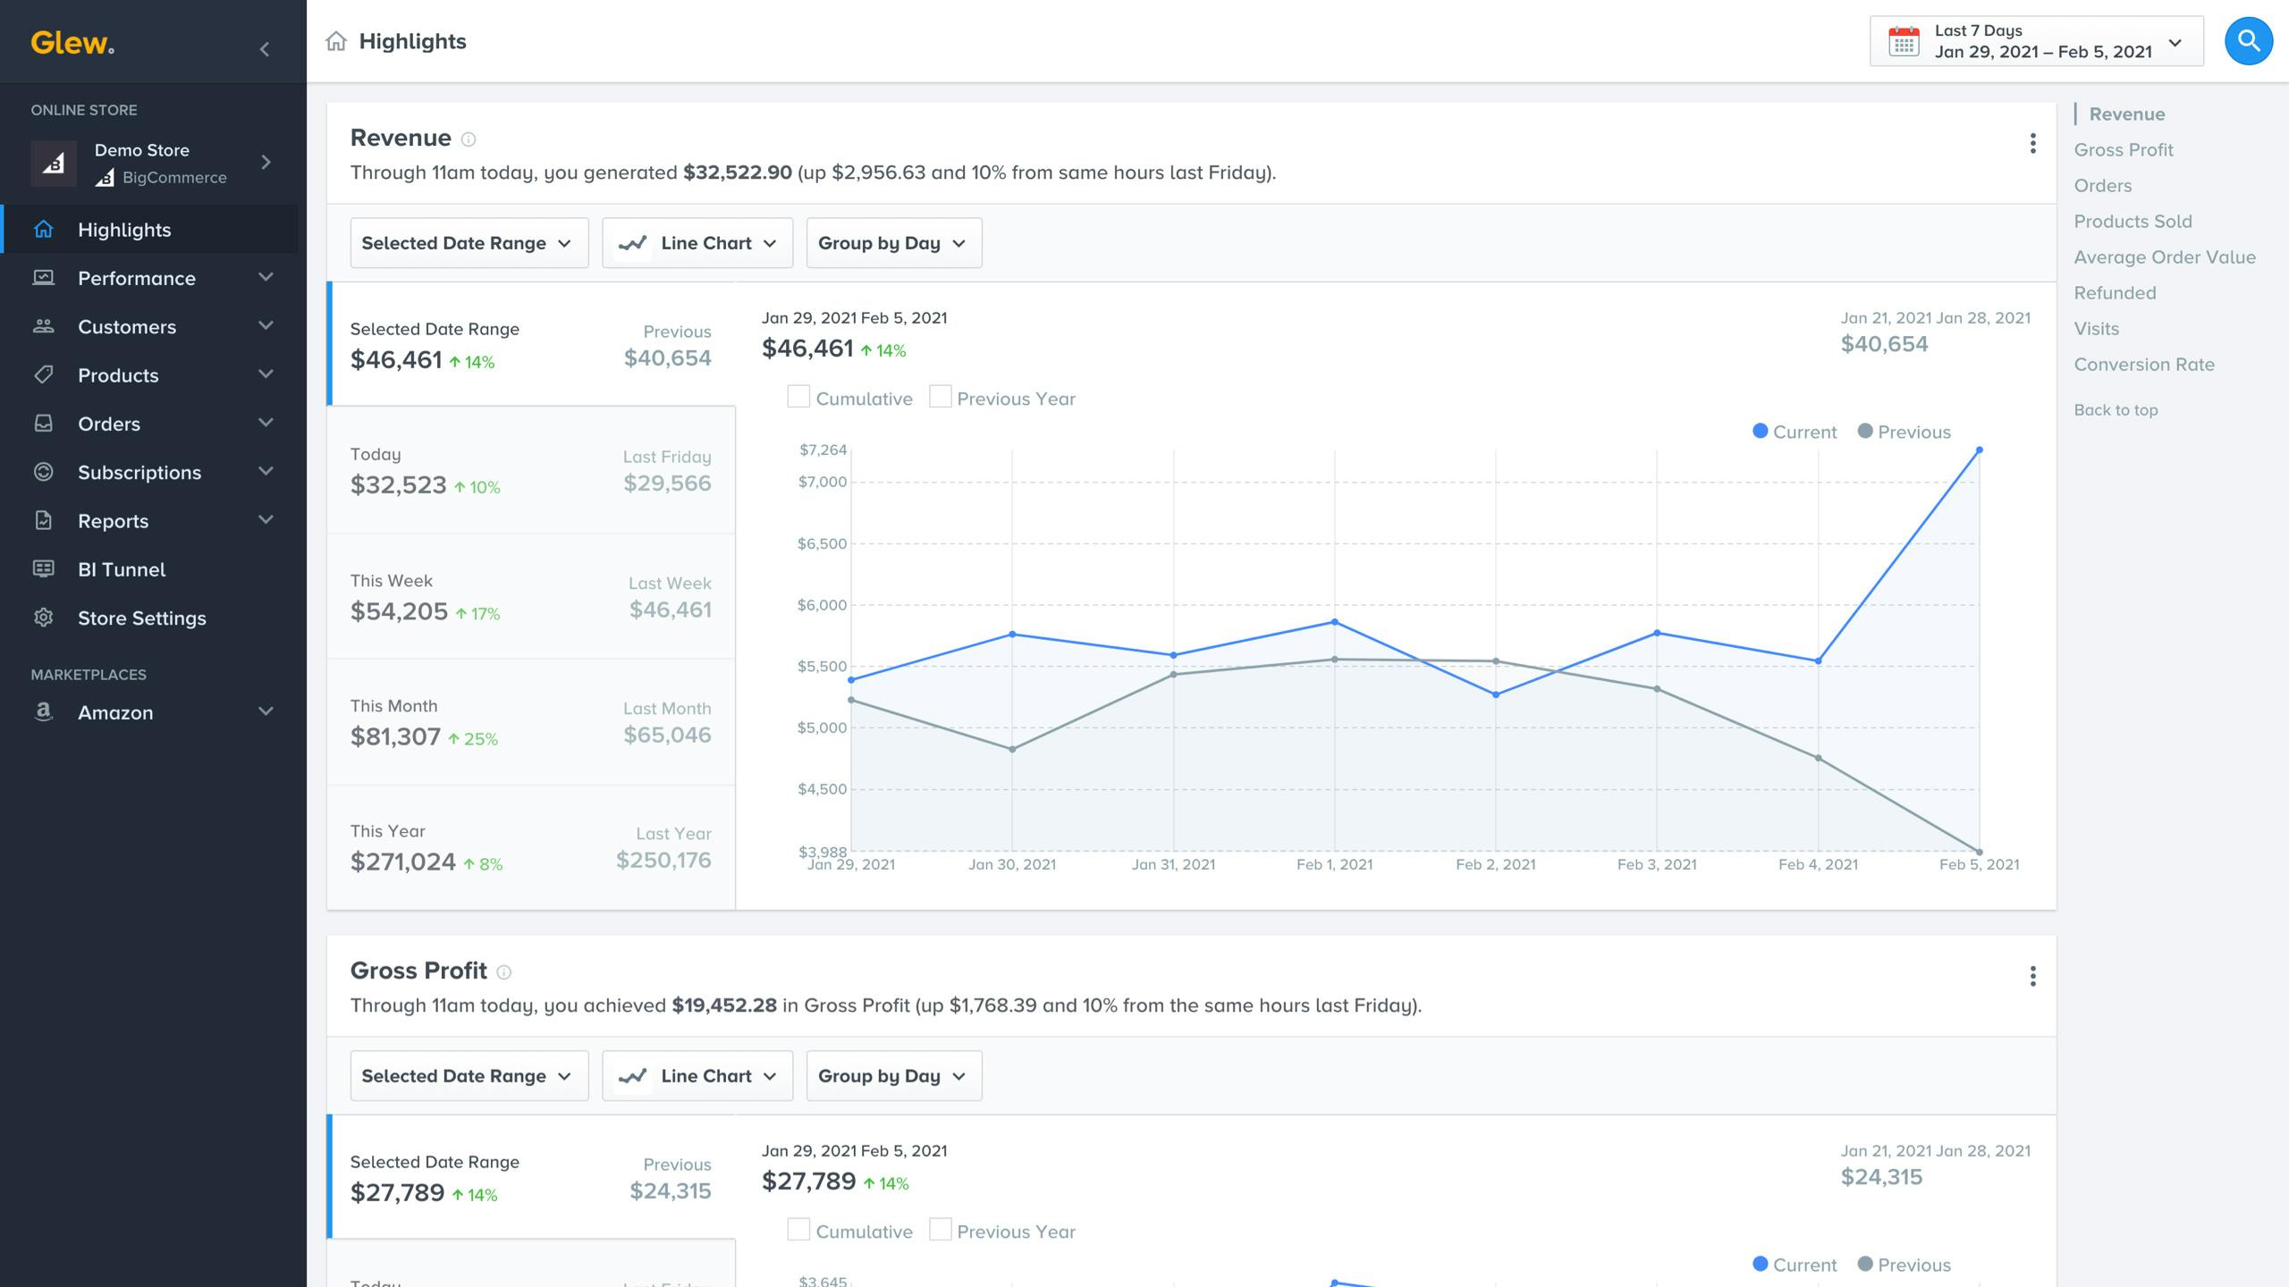The width and height of the screenshot is (2289, 1287).
Task: Click the blue search button
Action: pyautogui.click(x=2249, y=41)
